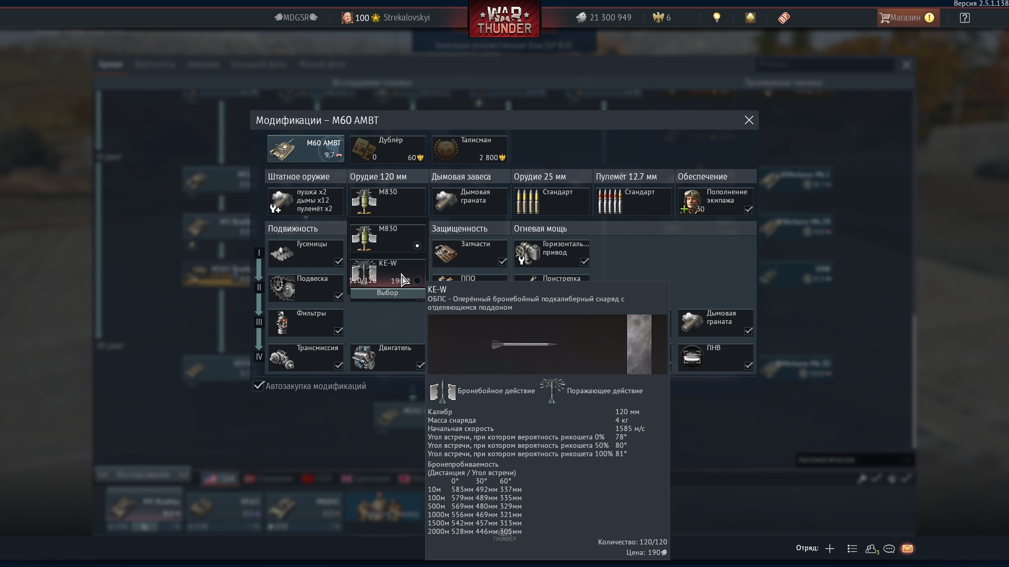This screenshot has height=567, width=1009.
Task: Click the Горизонтальный привод drive icon
Action: click(528, 254)
